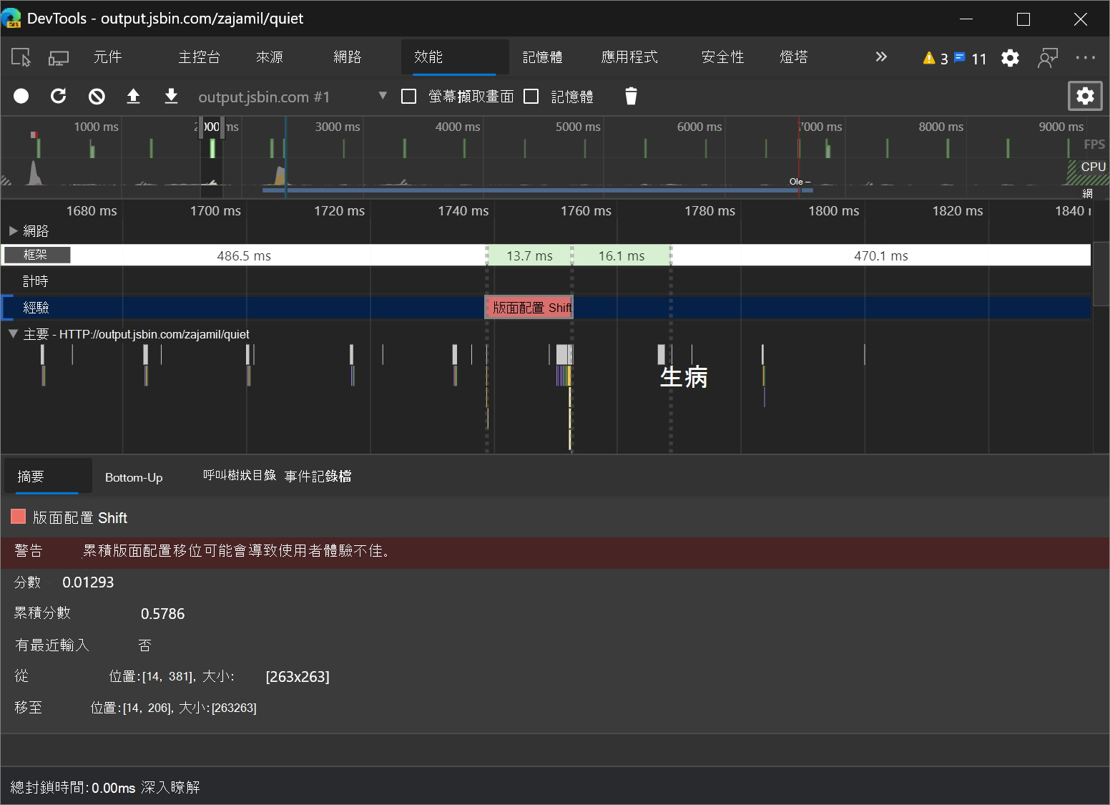Screen dimensions: 1110x805
Task: Load a profile with the upload arrow
Action: point(133,96)
